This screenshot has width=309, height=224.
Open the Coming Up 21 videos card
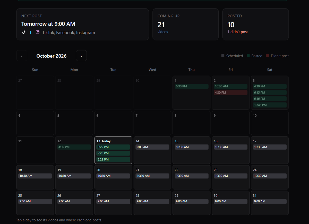(186, 24)
